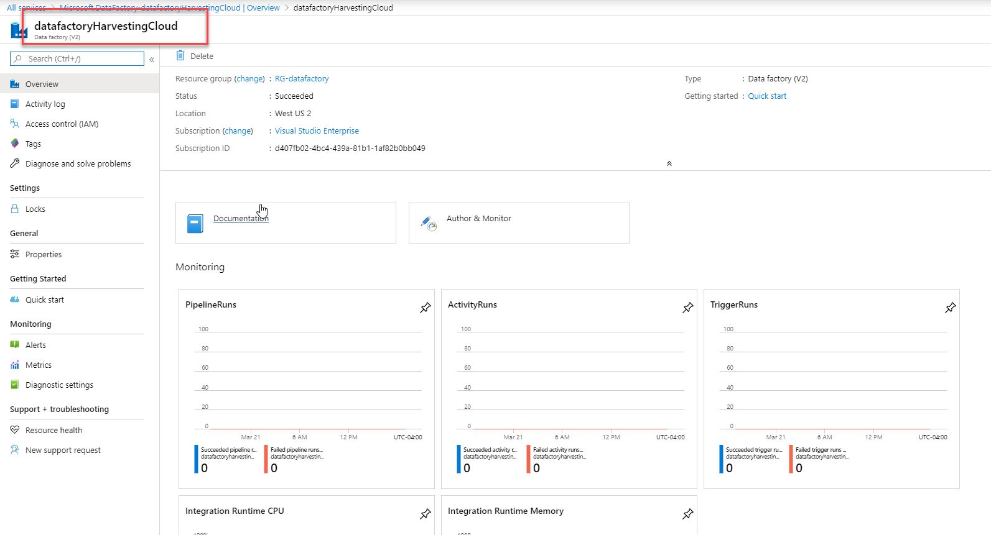Screen dimensions: 991x535
Task: Pin the TriggerRuns chart to dashboard
Action: 951,308
